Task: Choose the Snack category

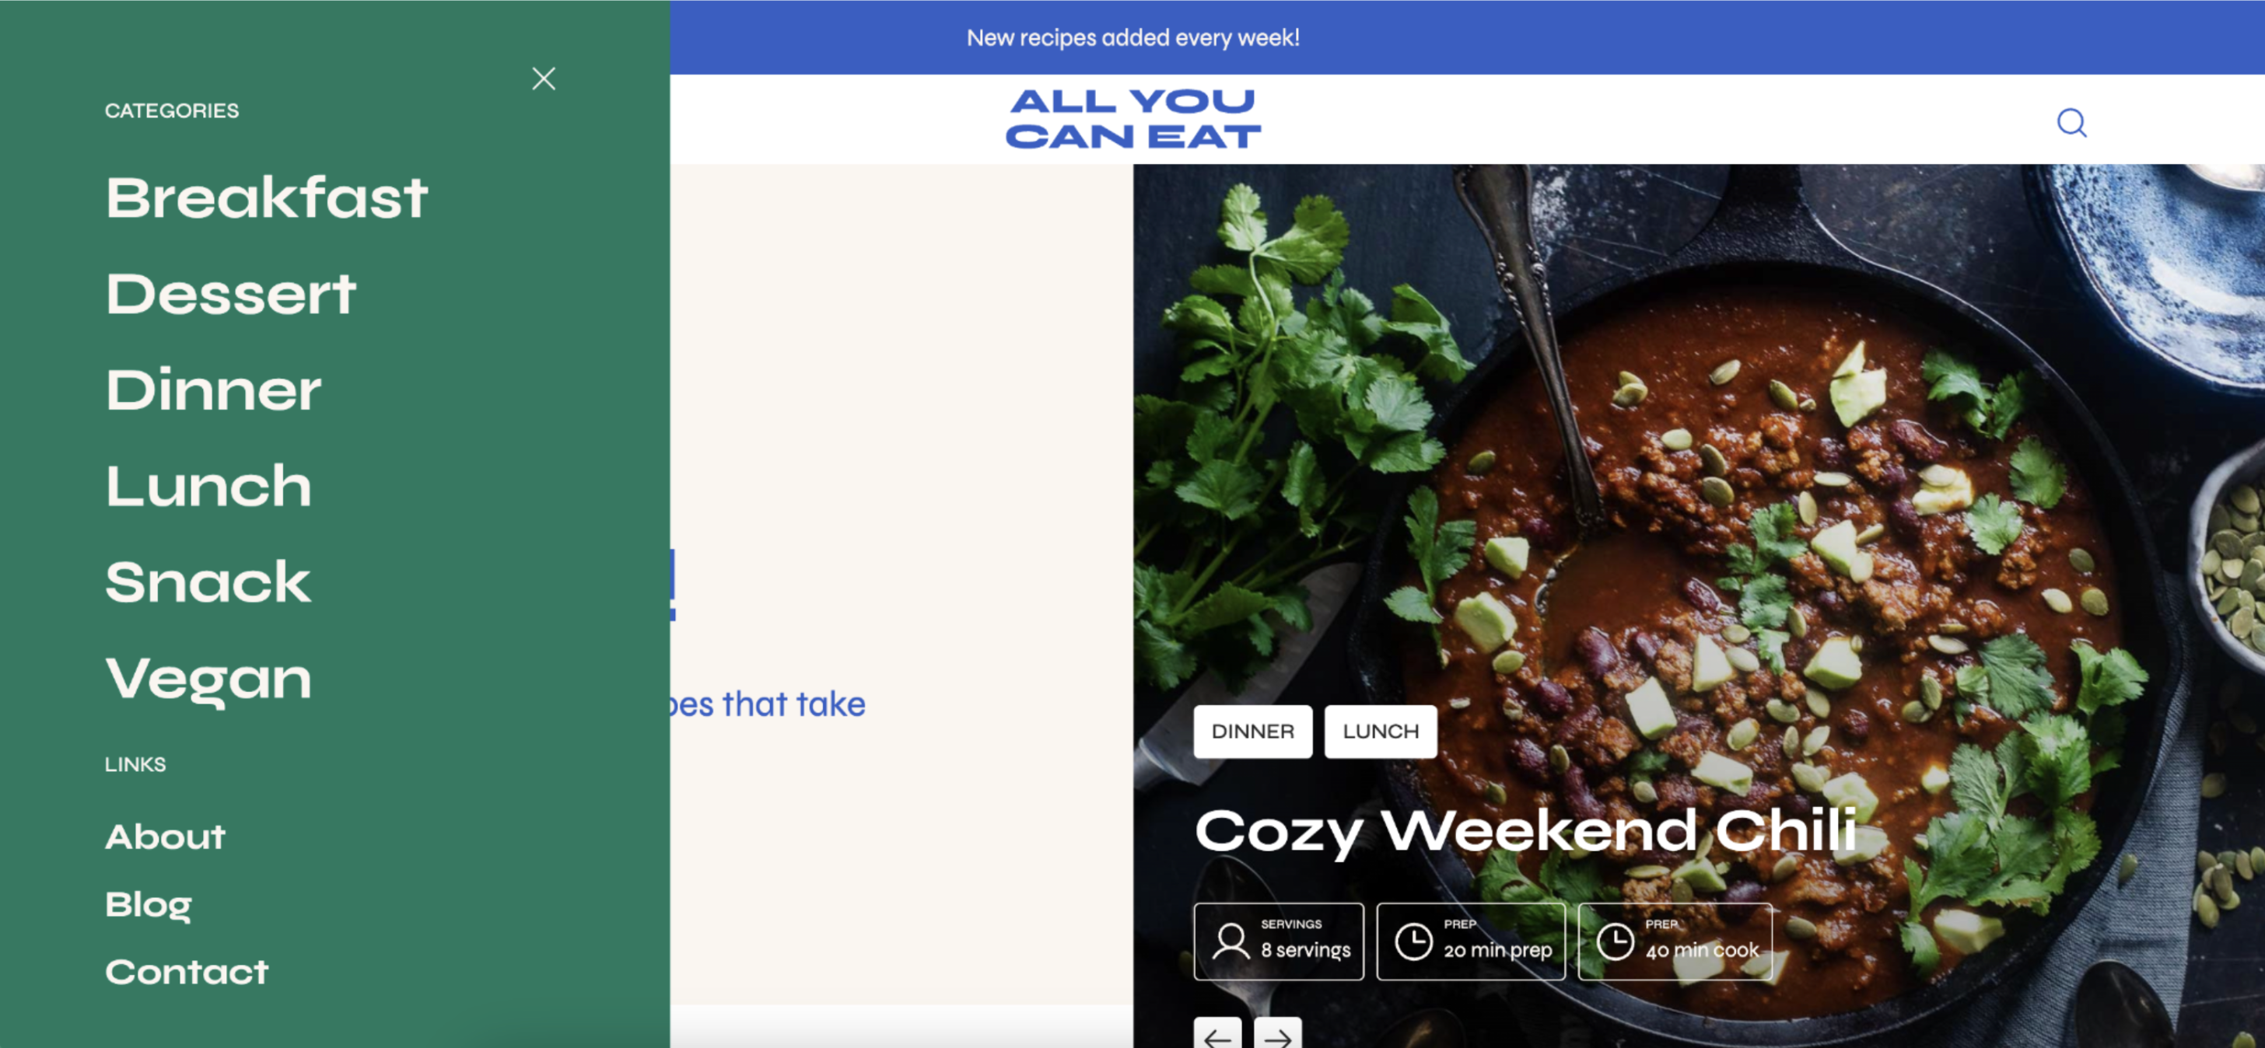Action: click(208, 582)
